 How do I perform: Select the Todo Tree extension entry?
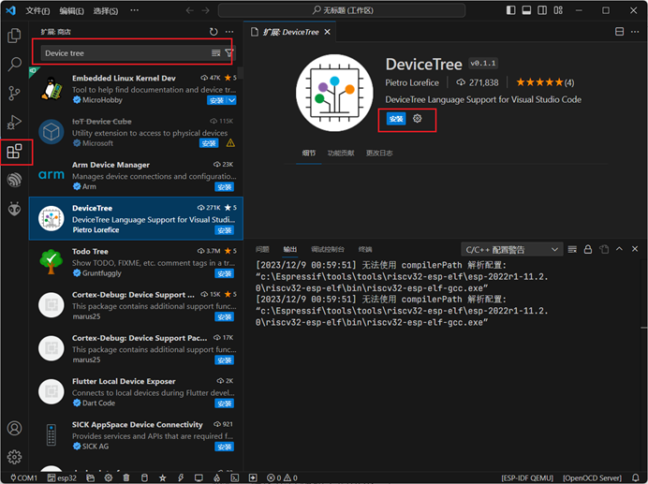(x=136, y=262)
